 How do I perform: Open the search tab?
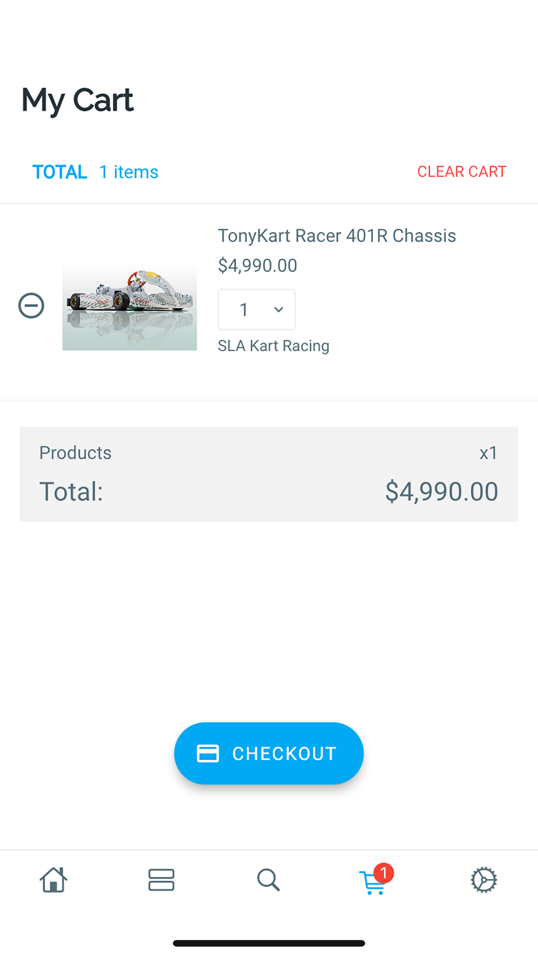click(x=268, y=880)
